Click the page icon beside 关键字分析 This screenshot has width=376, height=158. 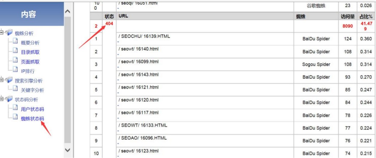pos(15,89)
